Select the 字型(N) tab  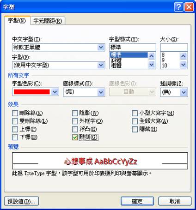click(x=17, y=20)
